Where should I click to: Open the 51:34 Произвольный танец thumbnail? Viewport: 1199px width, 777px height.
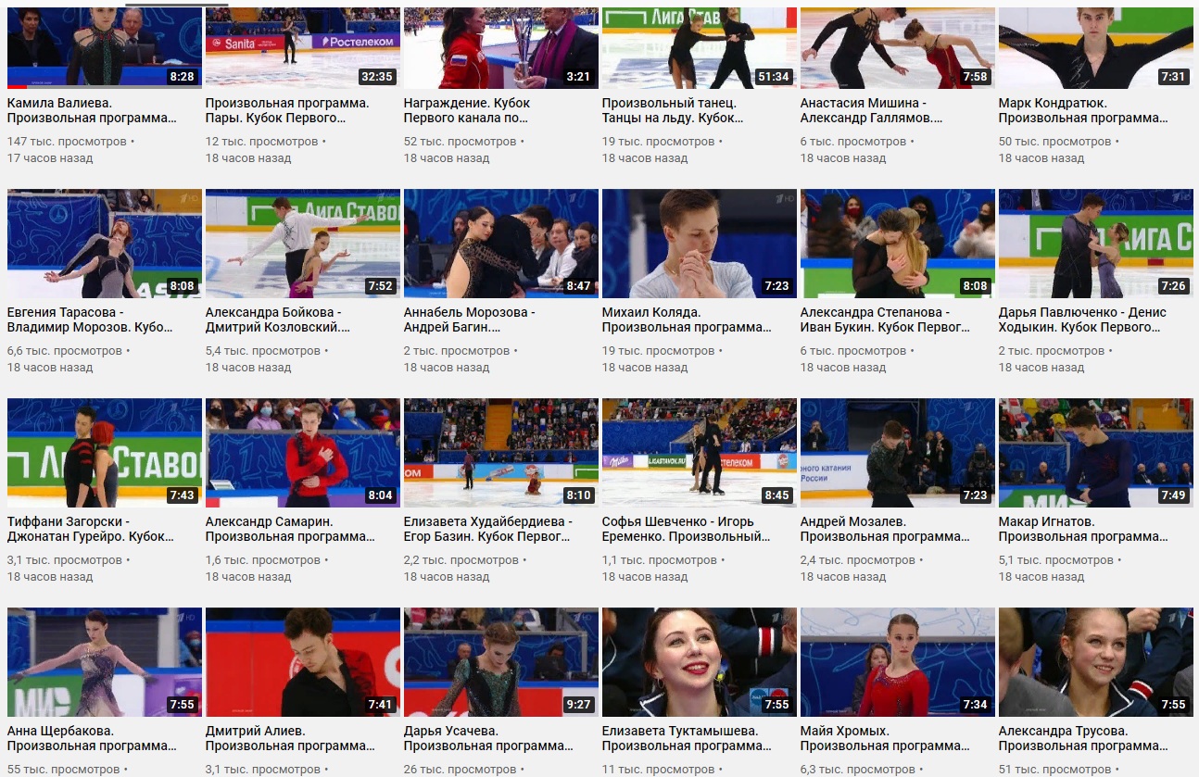700,47
